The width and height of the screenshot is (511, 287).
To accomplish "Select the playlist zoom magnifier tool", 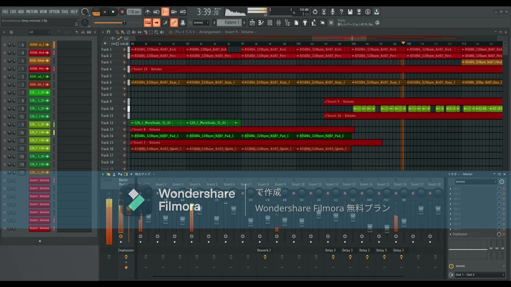I will [156, 32].
